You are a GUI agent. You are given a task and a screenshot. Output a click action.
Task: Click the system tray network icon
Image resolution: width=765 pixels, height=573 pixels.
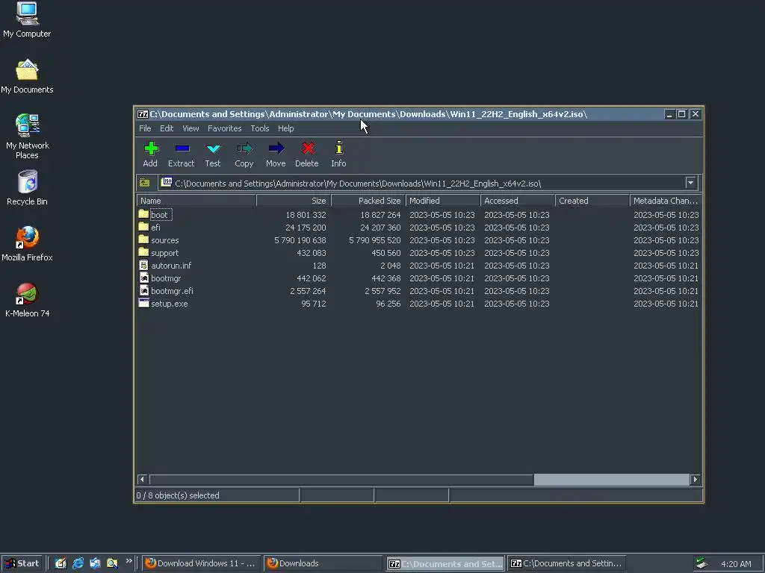pos(701,563)
